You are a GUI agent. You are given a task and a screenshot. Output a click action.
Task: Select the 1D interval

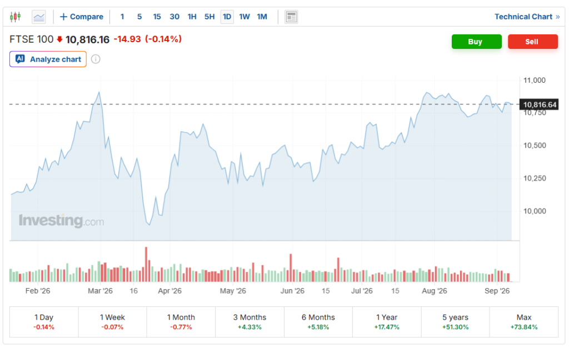227,17
